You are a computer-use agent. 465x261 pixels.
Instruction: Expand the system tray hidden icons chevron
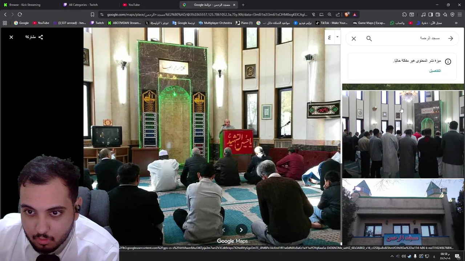coord(392,256)
